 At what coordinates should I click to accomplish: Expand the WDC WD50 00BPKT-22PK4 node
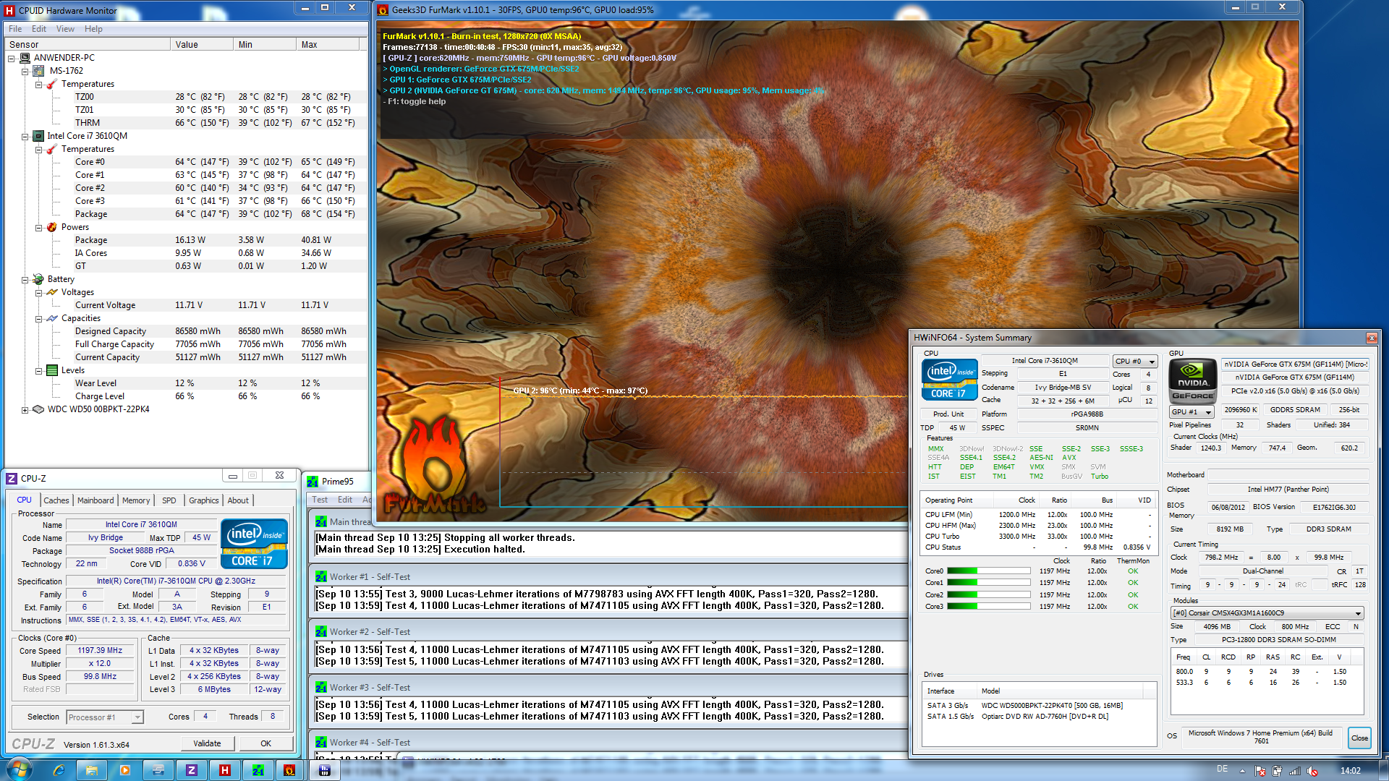[x=25, y=409]
